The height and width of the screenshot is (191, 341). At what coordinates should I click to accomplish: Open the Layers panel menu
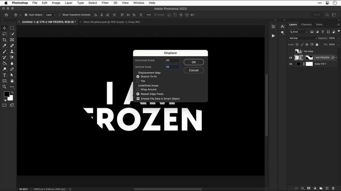pyautogui.click(x=338, y=24)
